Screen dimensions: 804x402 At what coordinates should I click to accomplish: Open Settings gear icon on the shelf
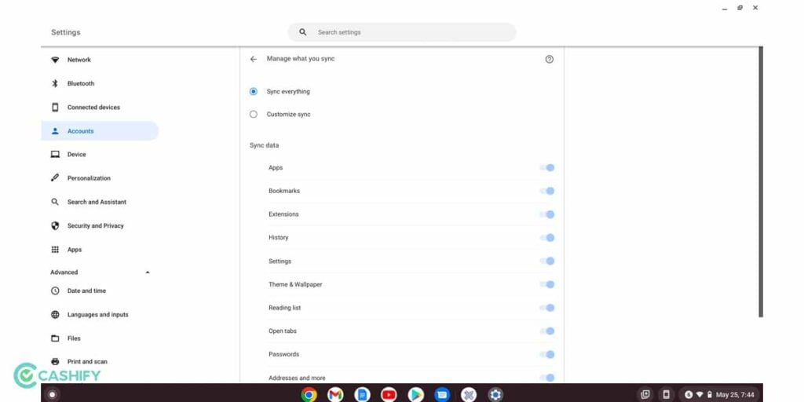point(495,394)
